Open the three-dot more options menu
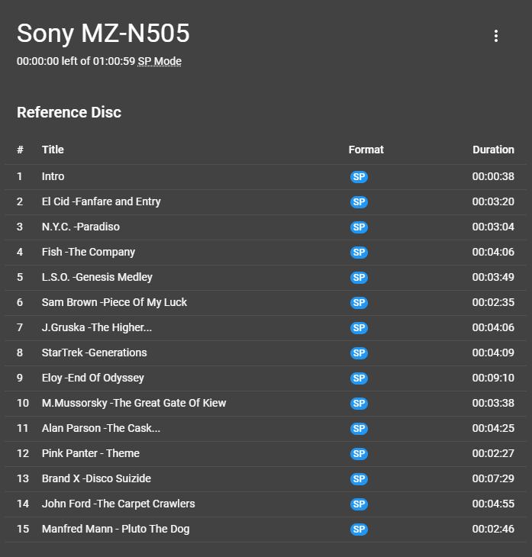 496,36
